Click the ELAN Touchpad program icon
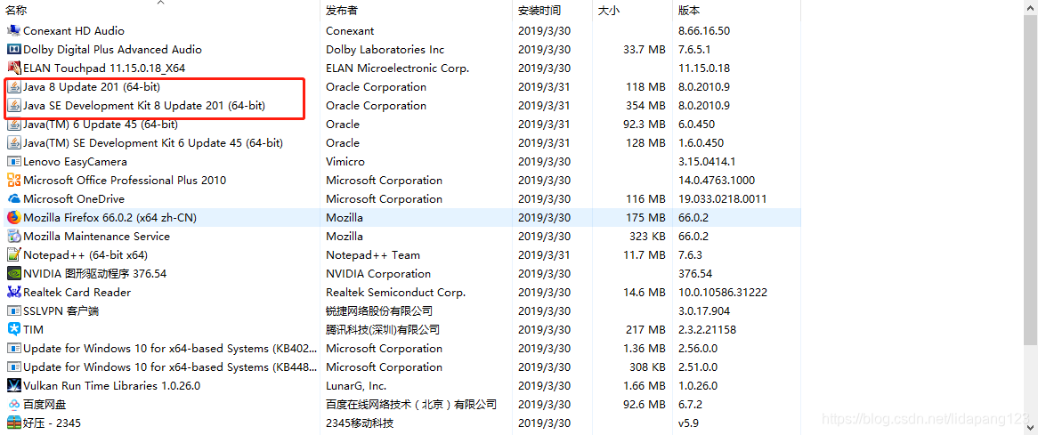 coord(13,68)
